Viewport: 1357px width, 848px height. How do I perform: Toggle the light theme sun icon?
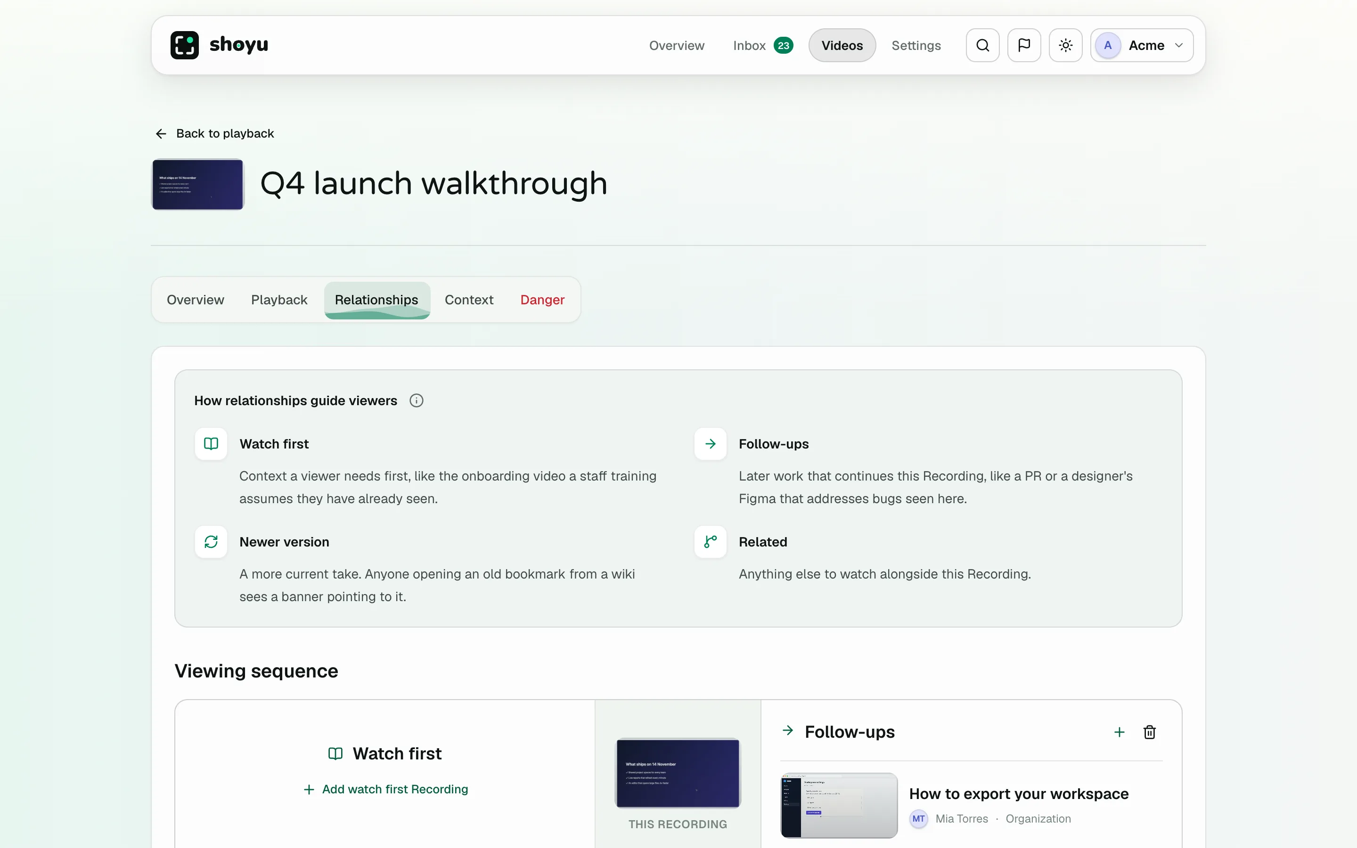[x=1065, y=45]
